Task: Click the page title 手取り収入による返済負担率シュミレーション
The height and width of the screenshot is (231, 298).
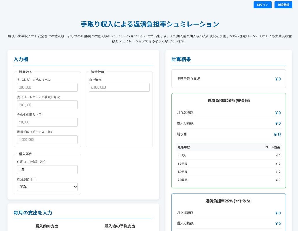Action: pos(150,24)
